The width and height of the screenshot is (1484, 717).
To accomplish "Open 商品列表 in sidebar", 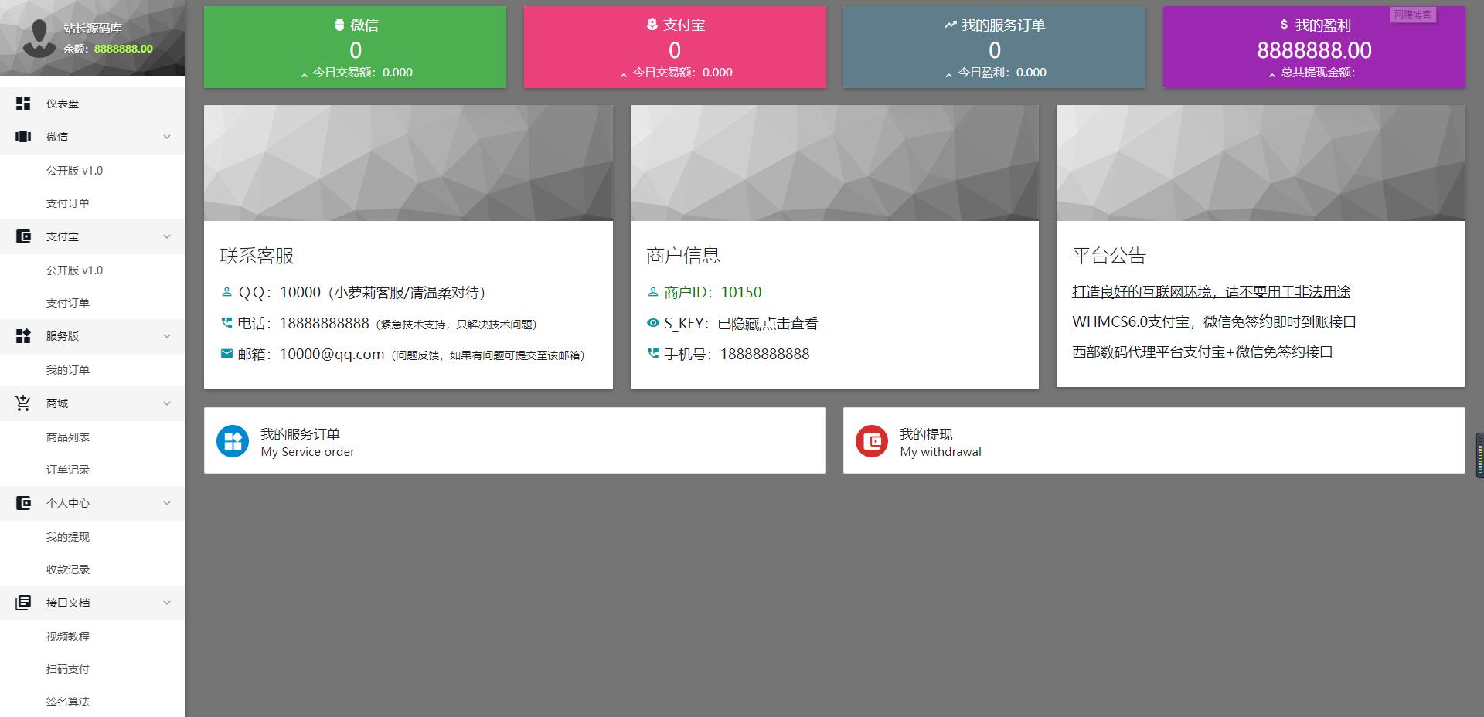I will coord(68,437).
